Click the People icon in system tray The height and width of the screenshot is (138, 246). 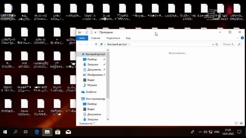point(193,132)
